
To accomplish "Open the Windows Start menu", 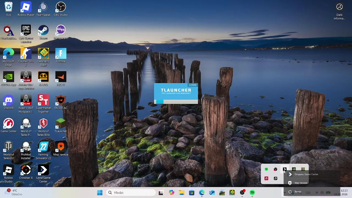I will coord(100,193).
